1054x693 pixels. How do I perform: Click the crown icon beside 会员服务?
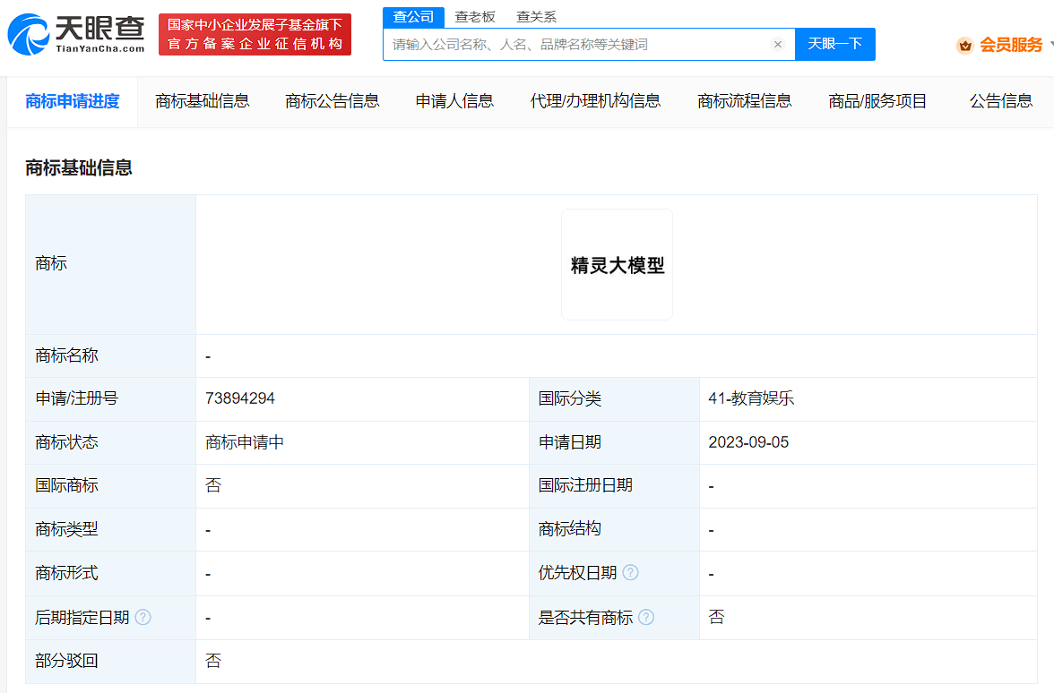965,42
